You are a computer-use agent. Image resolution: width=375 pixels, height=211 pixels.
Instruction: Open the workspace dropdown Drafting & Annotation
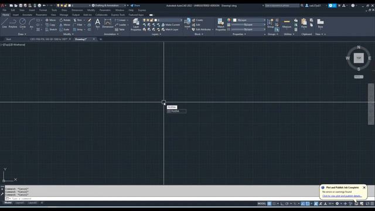pyautogui.click(x=108, y=5)
